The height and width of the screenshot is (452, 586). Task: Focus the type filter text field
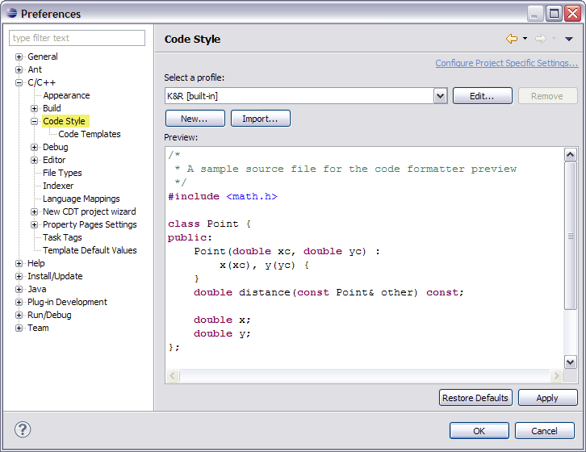77,38
